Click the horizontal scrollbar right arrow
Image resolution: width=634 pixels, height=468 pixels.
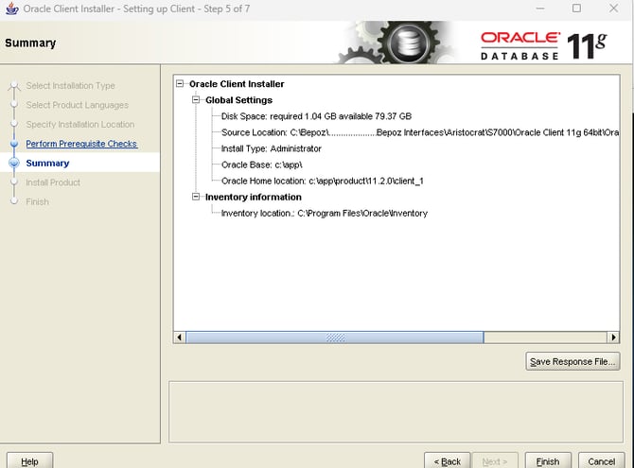[612, 337]
